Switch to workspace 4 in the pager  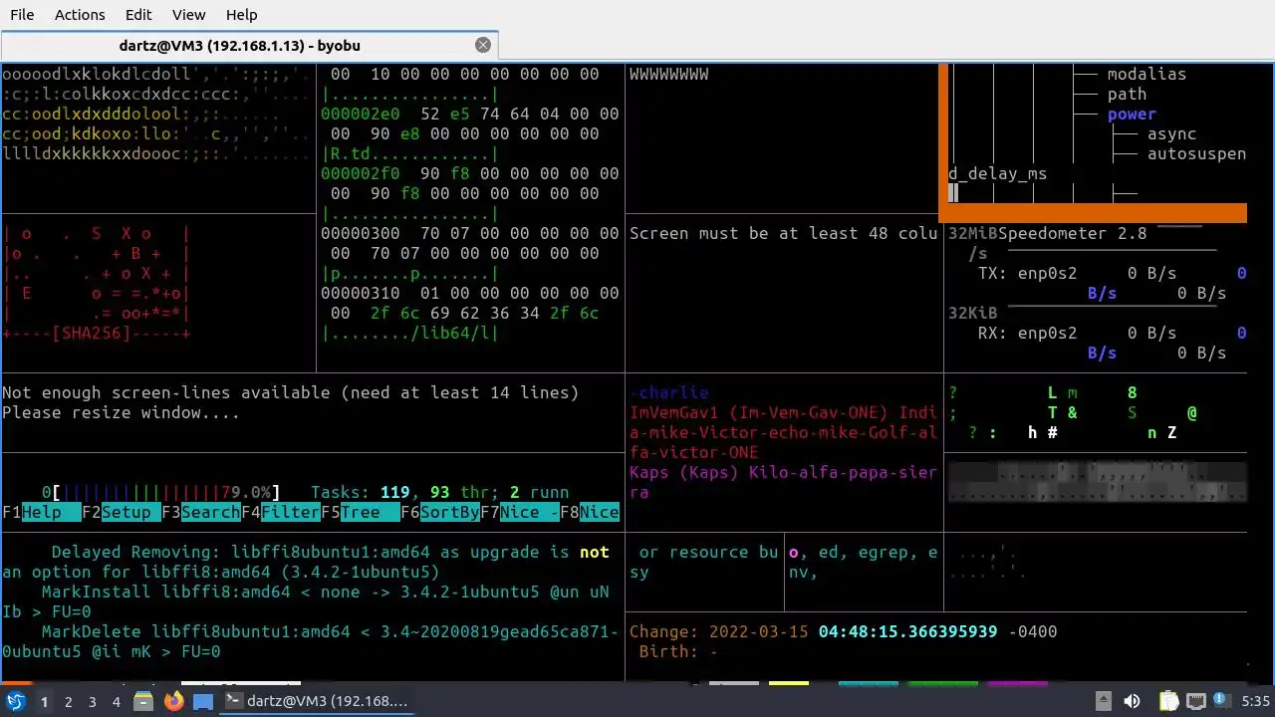116,702
